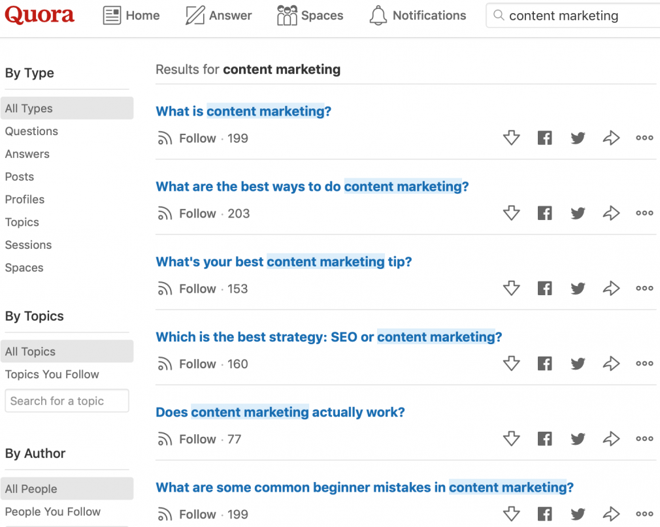Follow the "What's your best content marketing tip?" question
Image resolution: width=660 pixels, height=527 pixels.
pos(188,289)
